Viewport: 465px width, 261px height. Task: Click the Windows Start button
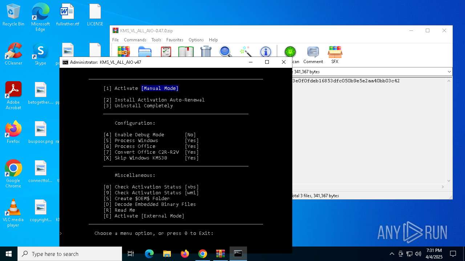point(9,254)
